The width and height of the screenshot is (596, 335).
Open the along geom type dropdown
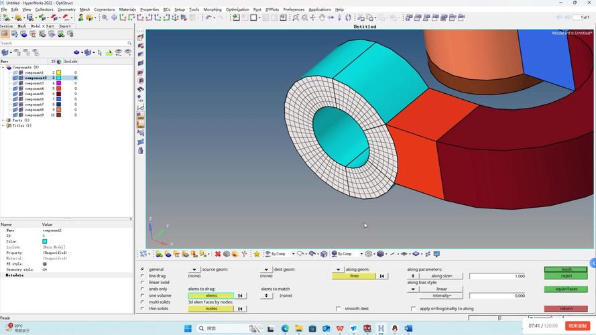339,269
